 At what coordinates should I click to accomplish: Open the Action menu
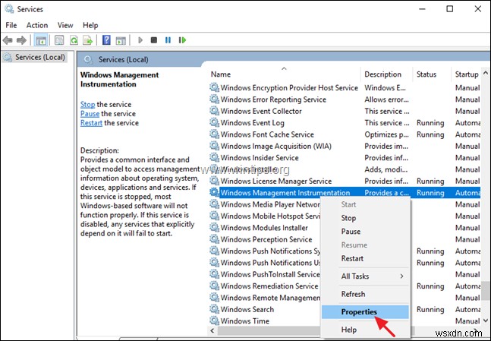point(37,25)
